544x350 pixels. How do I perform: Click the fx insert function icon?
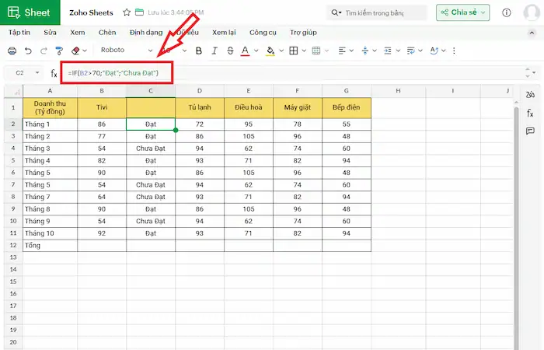click(x=54, y=73)
